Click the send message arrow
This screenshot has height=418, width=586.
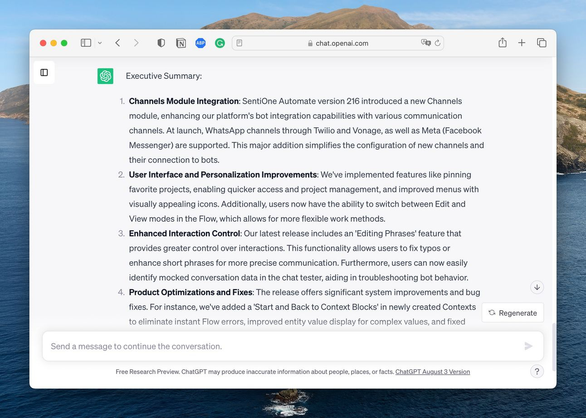click(x=528, y=346)
